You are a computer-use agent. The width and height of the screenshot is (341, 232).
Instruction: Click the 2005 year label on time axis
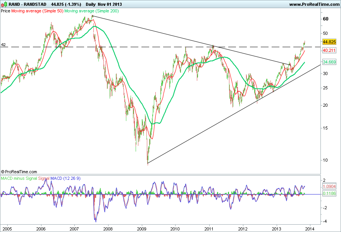[7, 229]
